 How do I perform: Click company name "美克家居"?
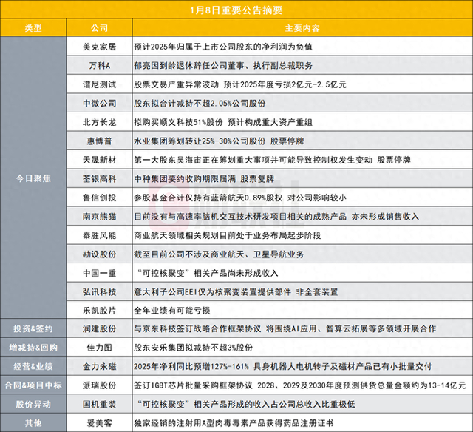(x=99, y=47)
